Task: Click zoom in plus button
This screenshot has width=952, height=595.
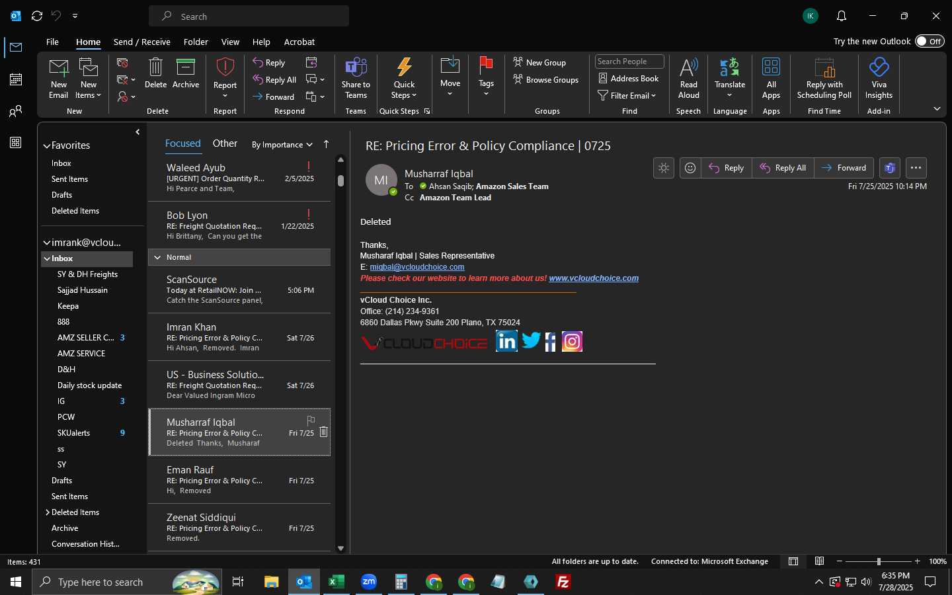Action: pyautogui.click(x=918, y=561)
